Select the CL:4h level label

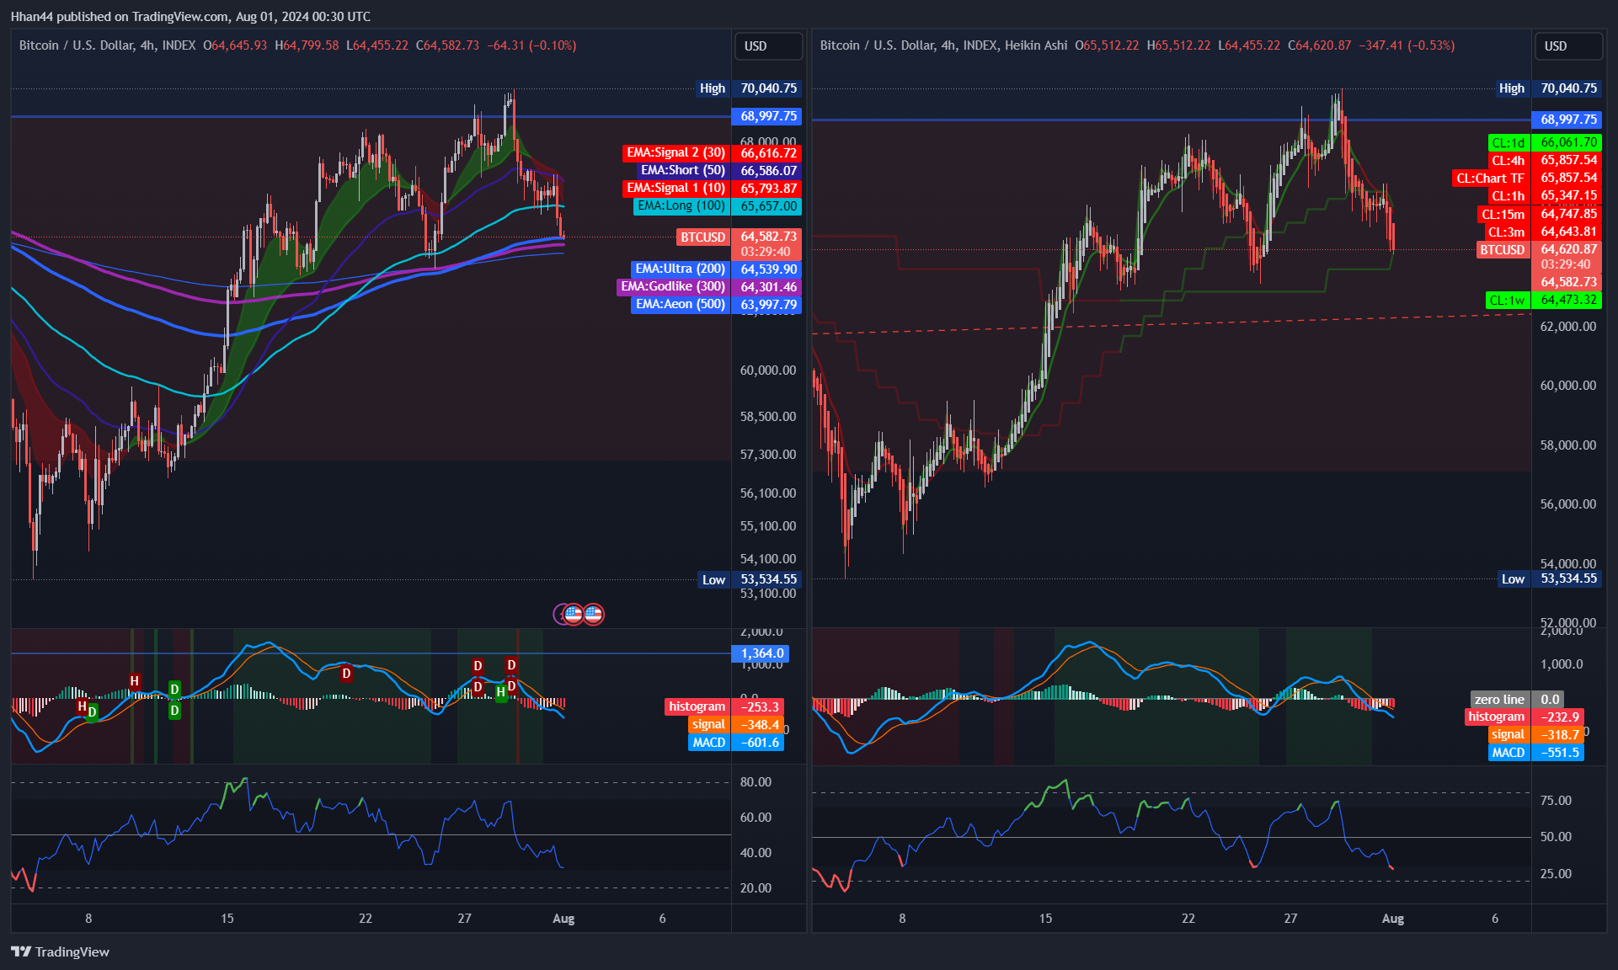click(x=1508, y=160)
